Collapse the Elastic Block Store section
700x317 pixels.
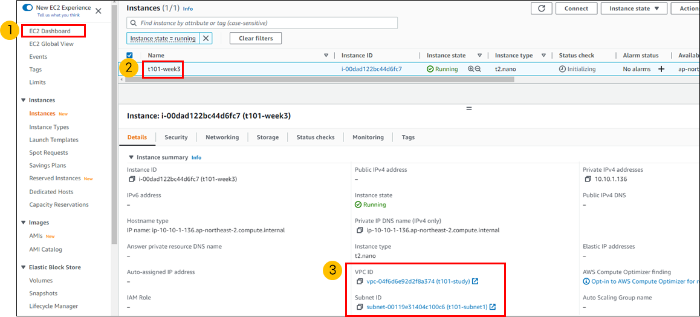tap(23, 267)
